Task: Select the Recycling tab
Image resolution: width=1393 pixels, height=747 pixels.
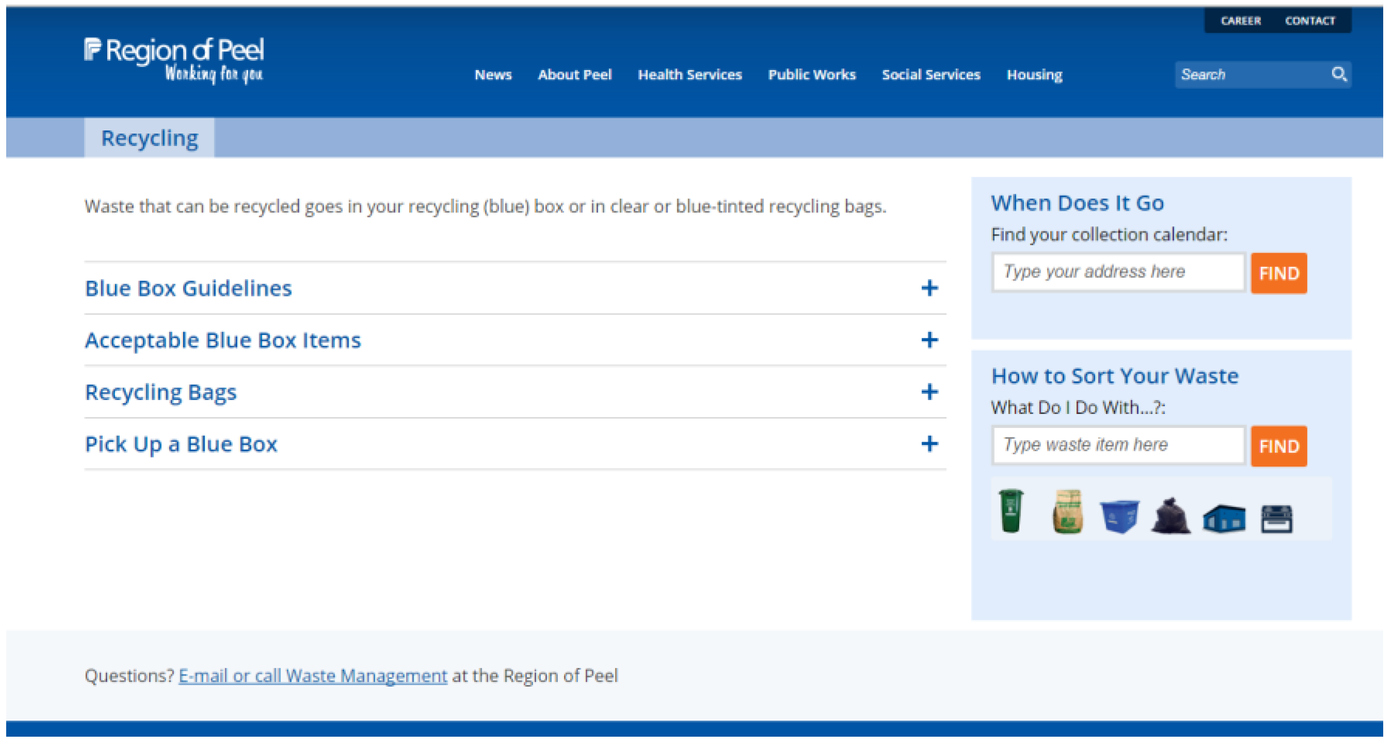Action: [x=150, y=139]
